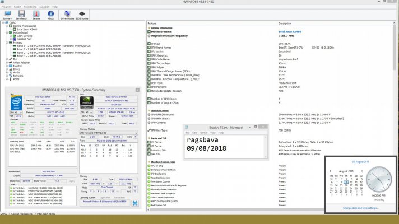
Task: Open the Memory Modules dropdown
Action: (109, 133)
